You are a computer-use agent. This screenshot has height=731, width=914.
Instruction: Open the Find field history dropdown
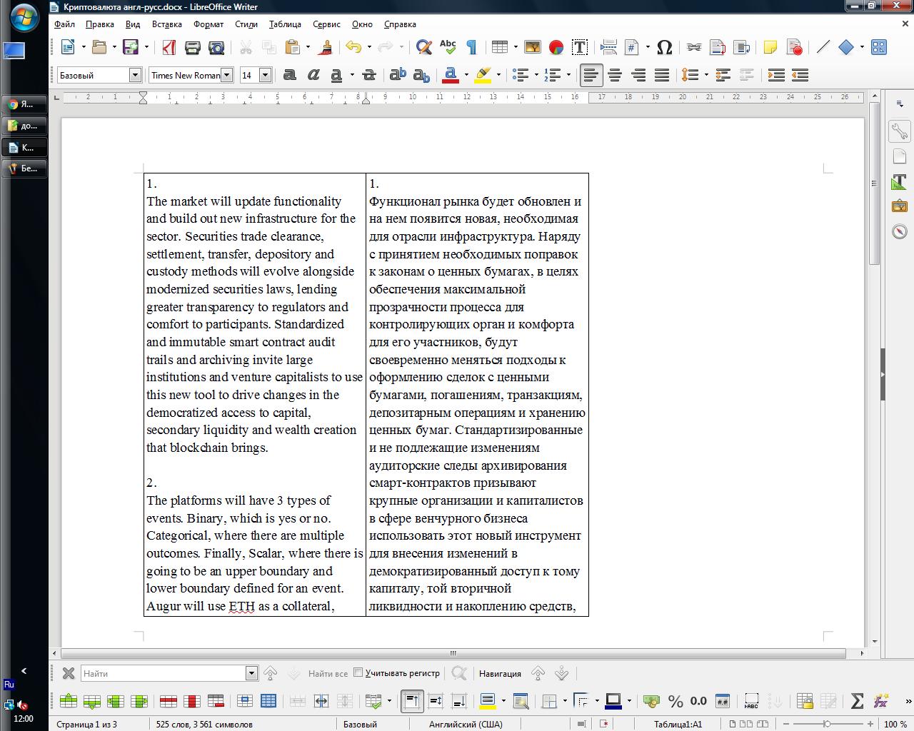tap(251, 673)
